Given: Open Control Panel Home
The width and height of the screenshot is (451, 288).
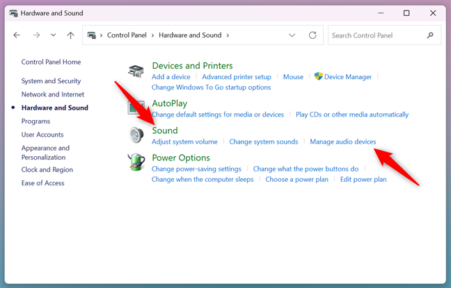Looking at the screenshot, I should pyautogui.click(x=51, y=62).
